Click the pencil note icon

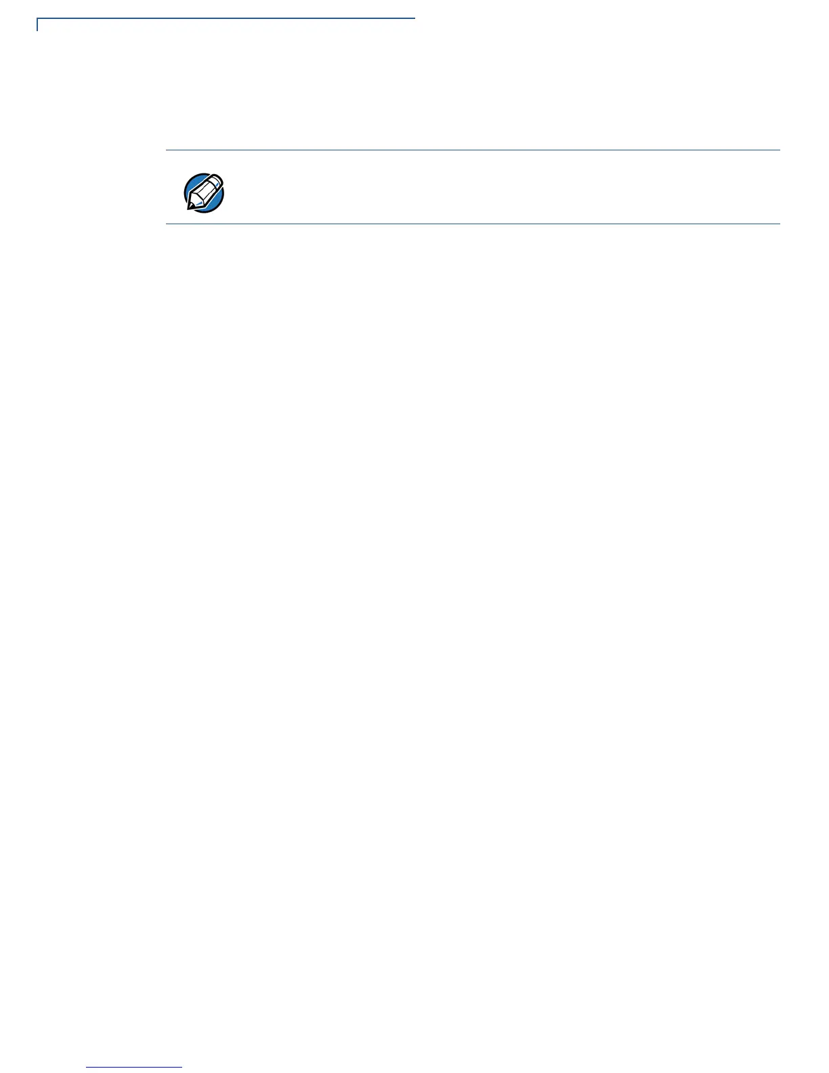point(204,192)
